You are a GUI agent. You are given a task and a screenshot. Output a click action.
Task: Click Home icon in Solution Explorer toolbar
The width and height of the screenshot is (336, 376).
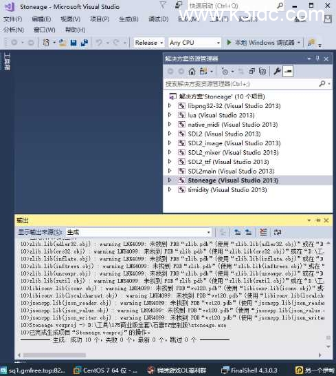tap(192, 72)
